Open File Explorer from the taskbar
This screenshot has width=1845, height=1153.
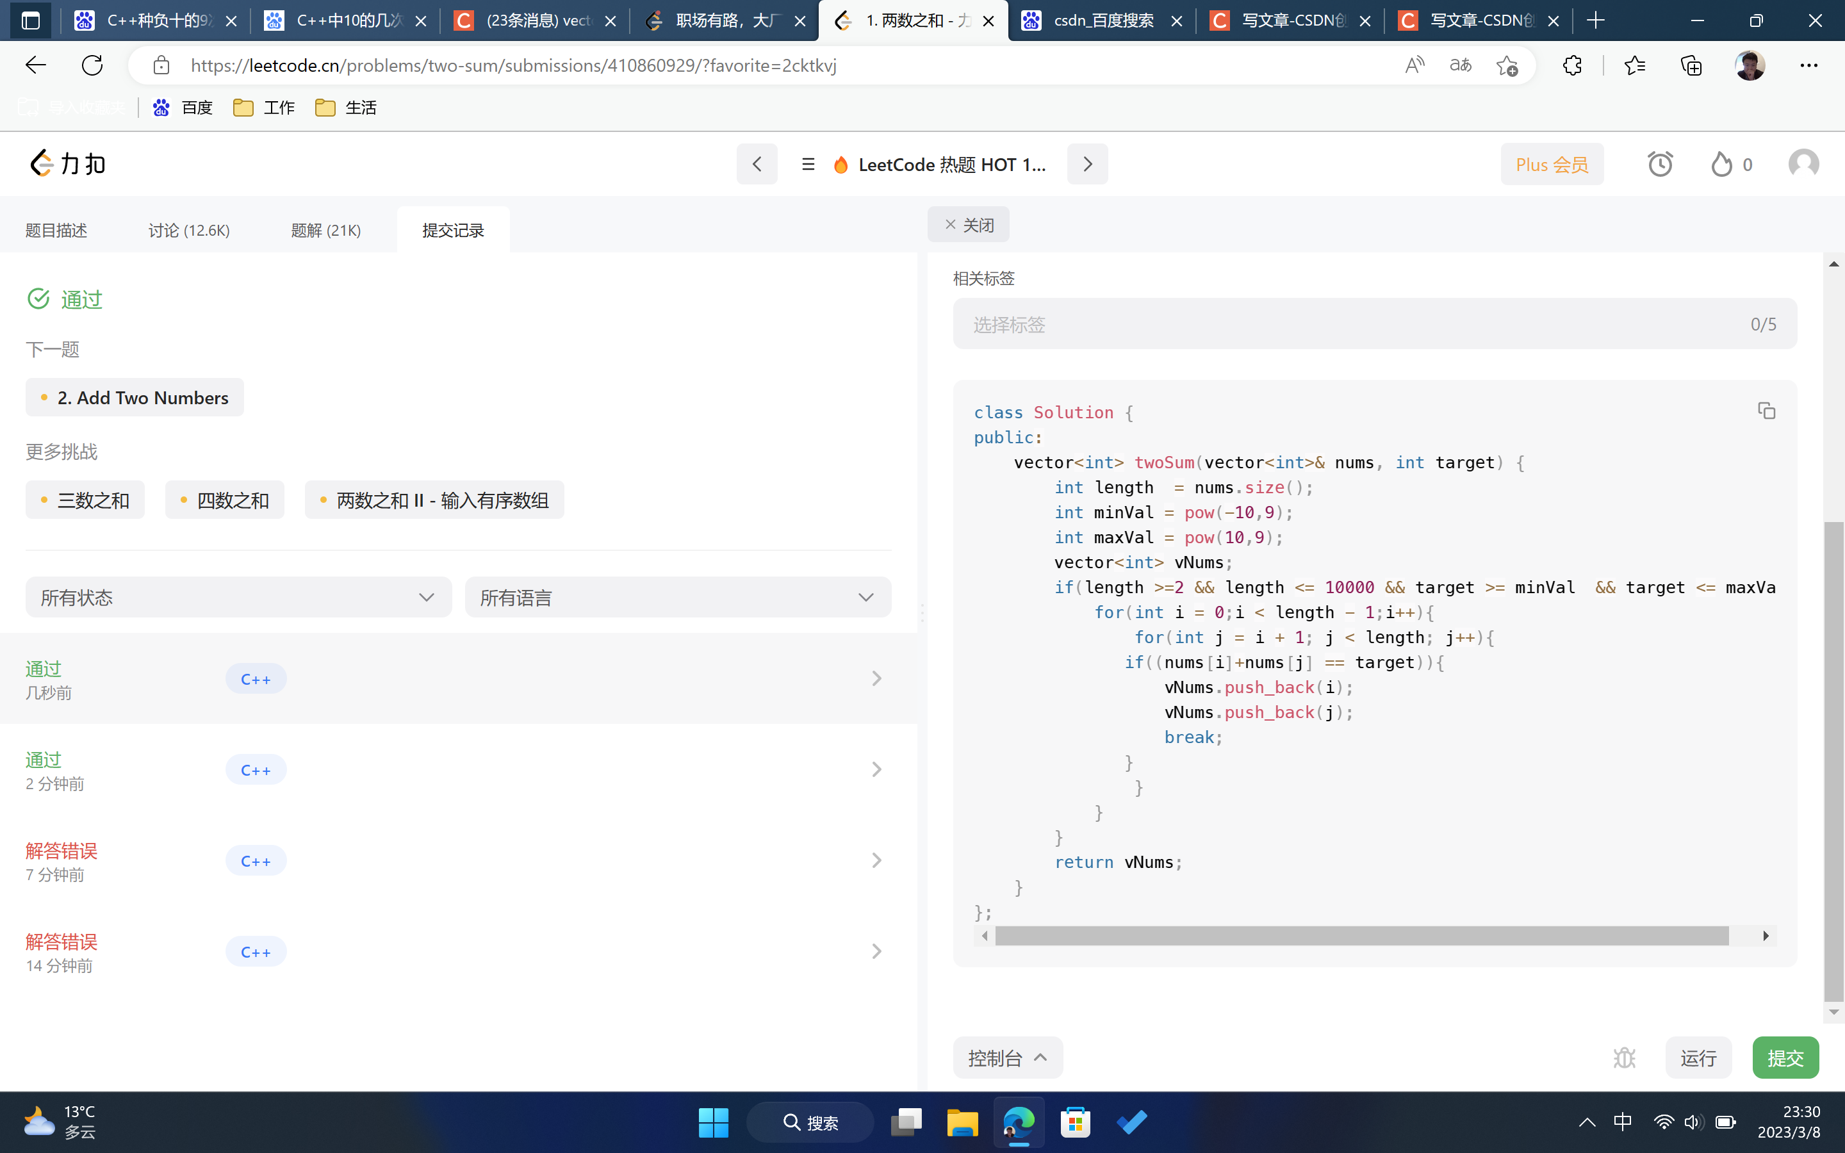pyautogui.click(x=962, y=1122)
